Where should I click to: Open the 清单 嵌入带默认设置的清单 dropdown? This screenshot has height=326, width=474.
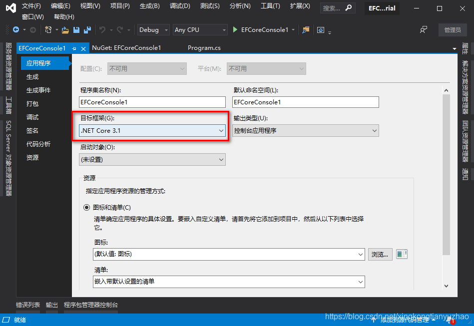pos(229,282)
